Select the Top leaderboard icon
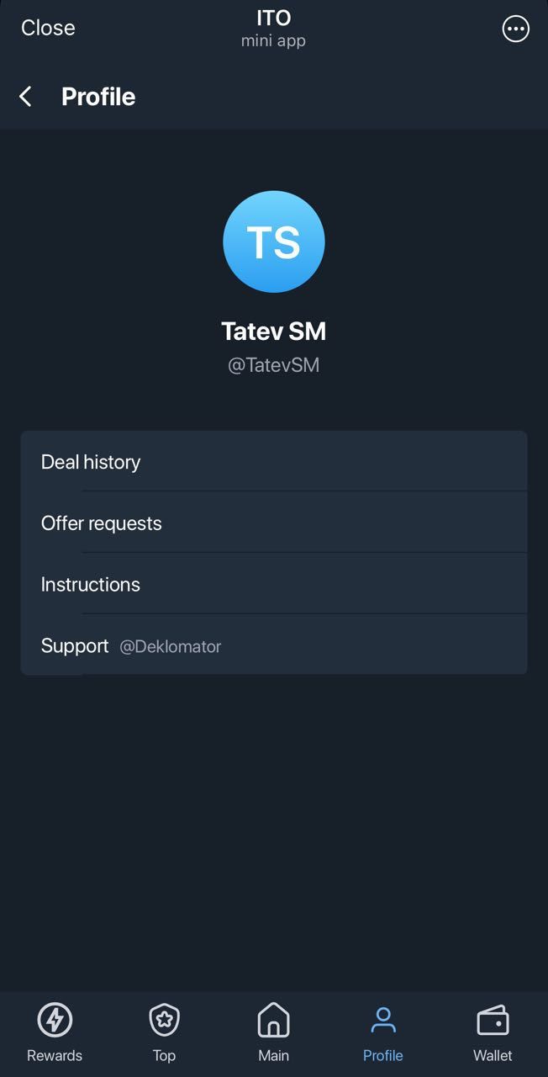This screenshot has height=1077, width=548. [x=163, y=1018]
